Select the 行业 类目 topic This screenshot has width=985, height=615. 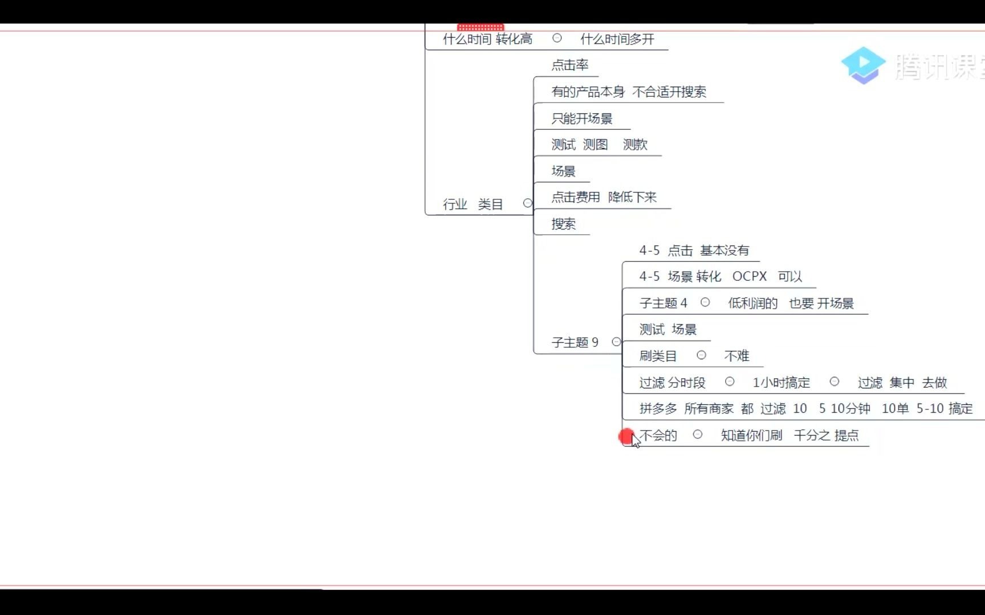(x=473, y=204)
